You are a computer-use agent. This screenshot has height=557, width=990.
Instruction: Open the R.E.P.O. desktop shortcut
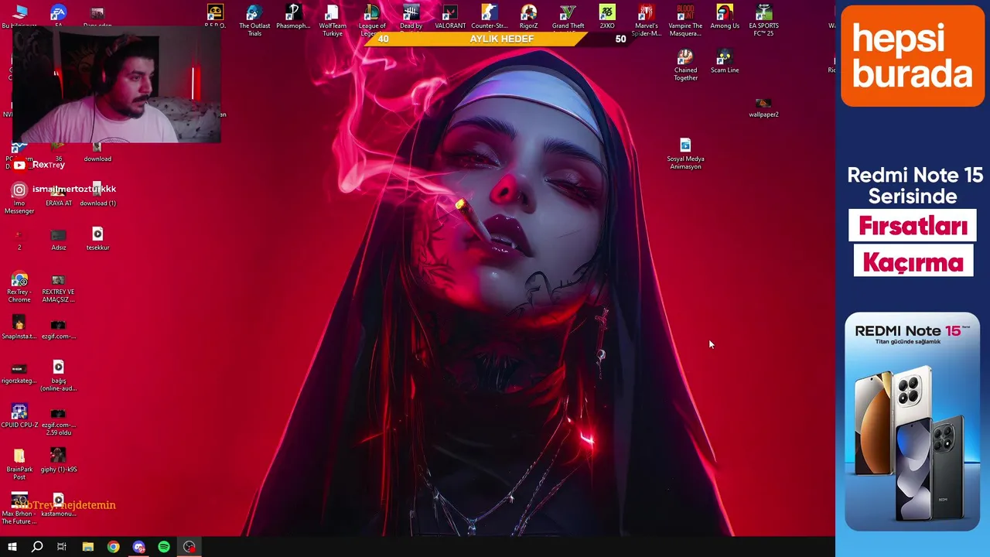click(x=215, y=16)
